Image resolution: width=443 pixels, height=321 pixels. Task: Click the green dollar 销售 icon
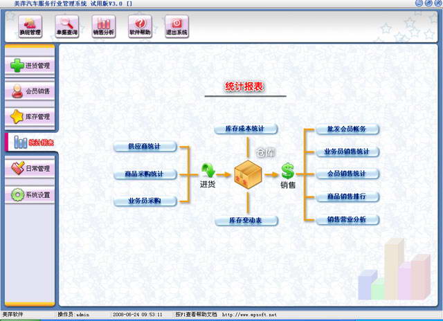288,171
